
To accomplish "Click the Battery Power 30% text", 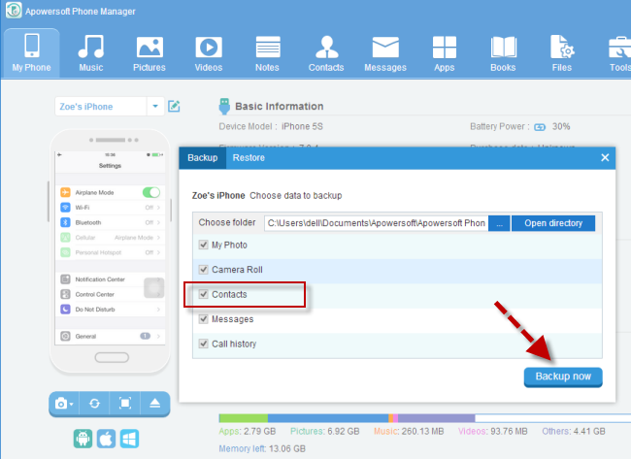I will click(x=520, y=127).
